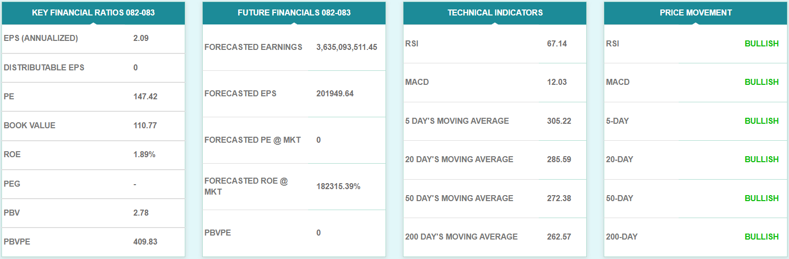Viewport: 789px width, 259px height.
Task: Click the RSI value 67.14
Action: coord(557,44)
